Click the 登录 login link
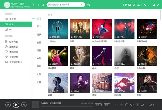The height and width of the screenshot is (110, 162). (22, 4)
